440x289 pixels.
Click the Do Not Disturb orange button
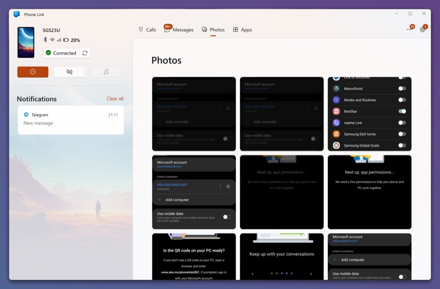coord(33,72)
